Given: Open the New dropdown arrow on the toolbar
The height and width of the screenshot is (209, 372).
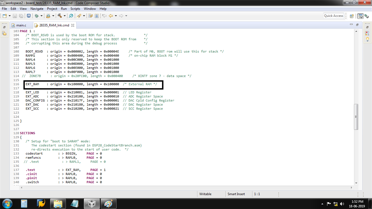Looking at the screenshot, I should tap(9, 16).
